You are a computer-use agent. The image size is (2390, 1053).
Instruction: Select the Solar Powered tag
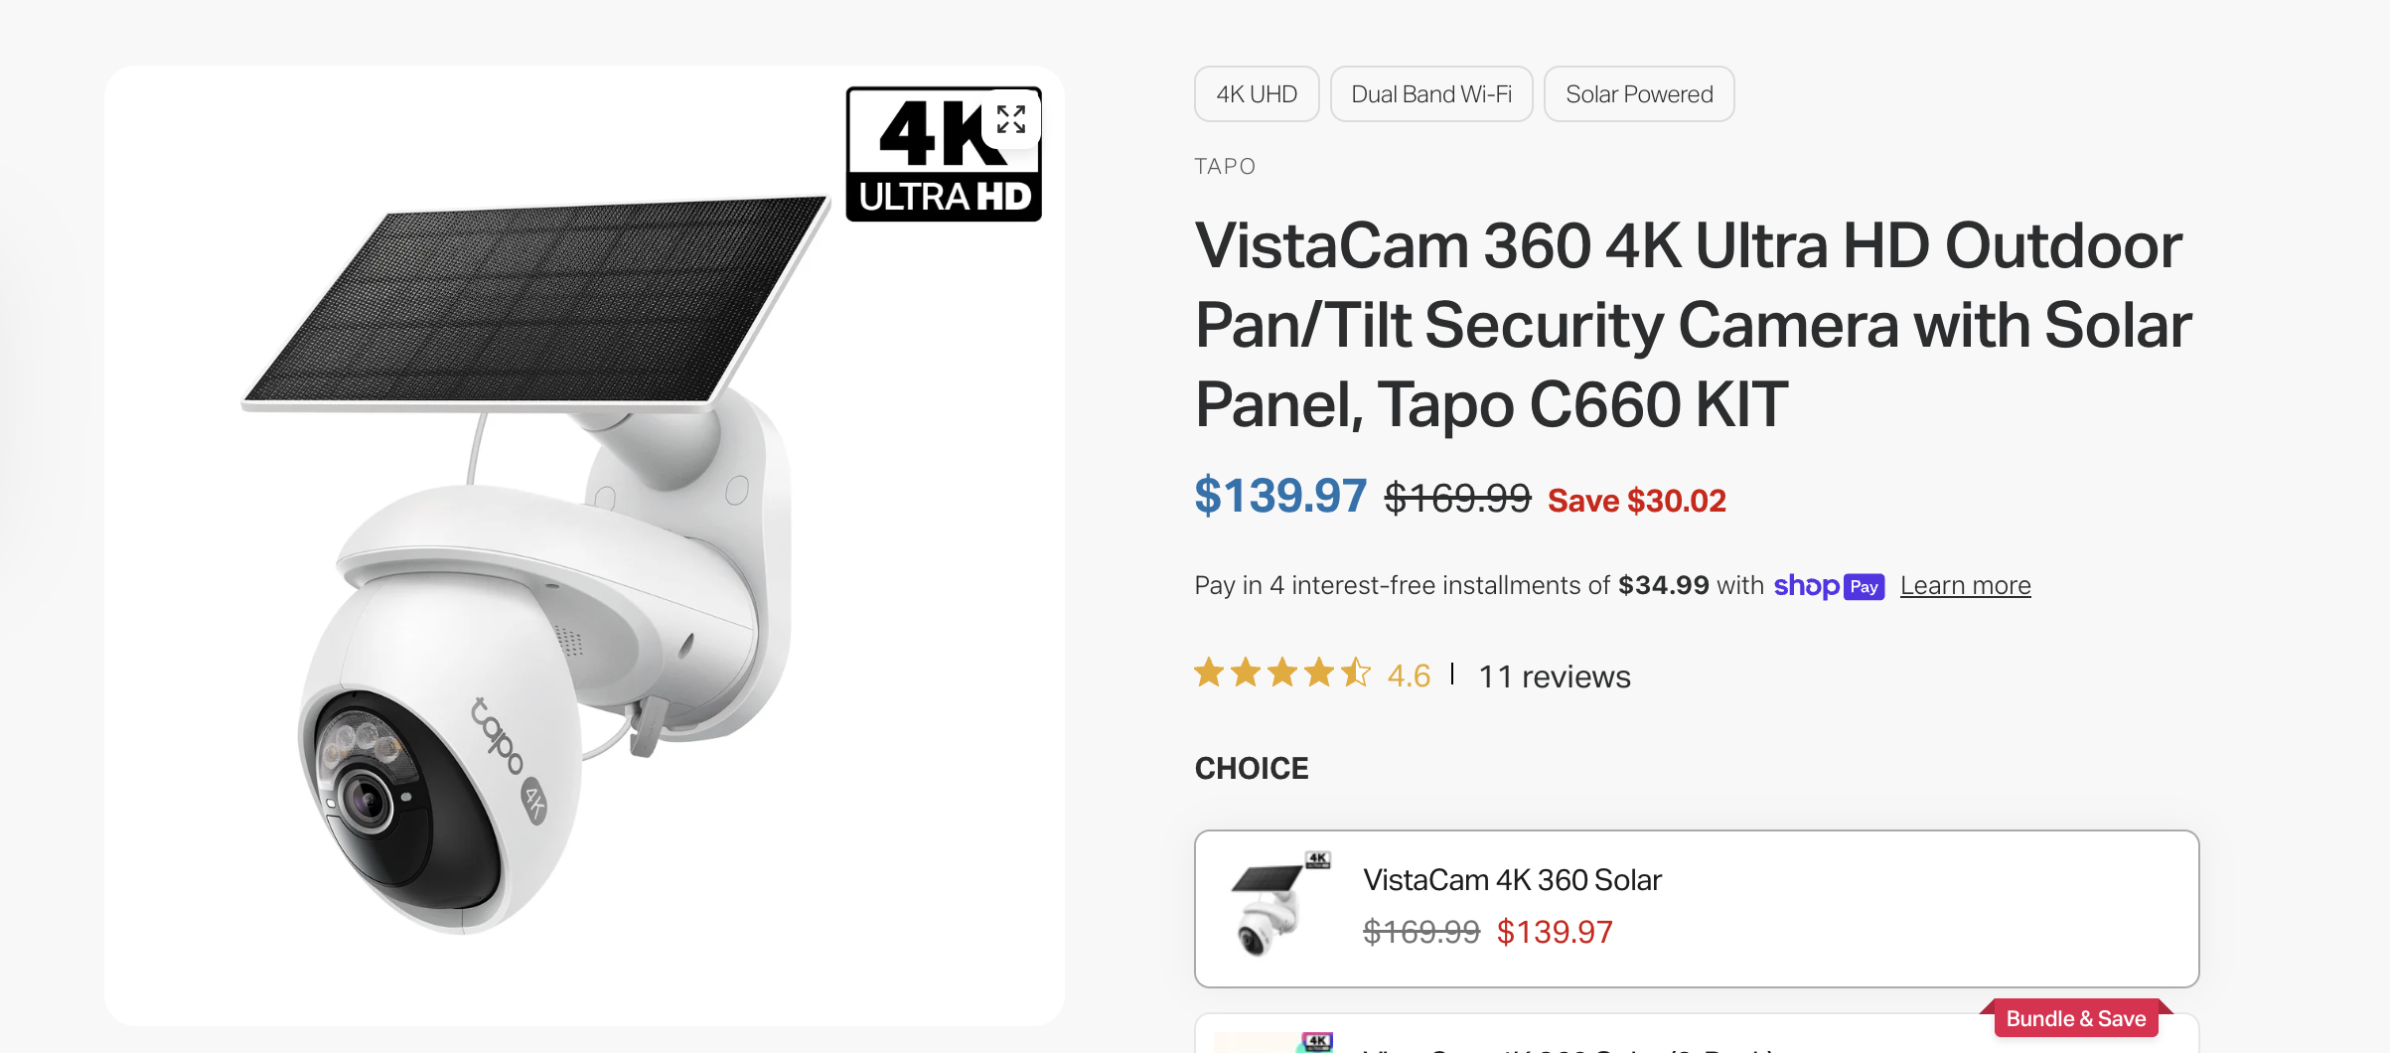[x=1639, y=94]
